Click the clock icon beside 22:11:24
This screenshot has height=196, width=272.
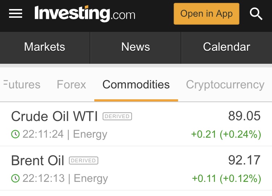15,134
